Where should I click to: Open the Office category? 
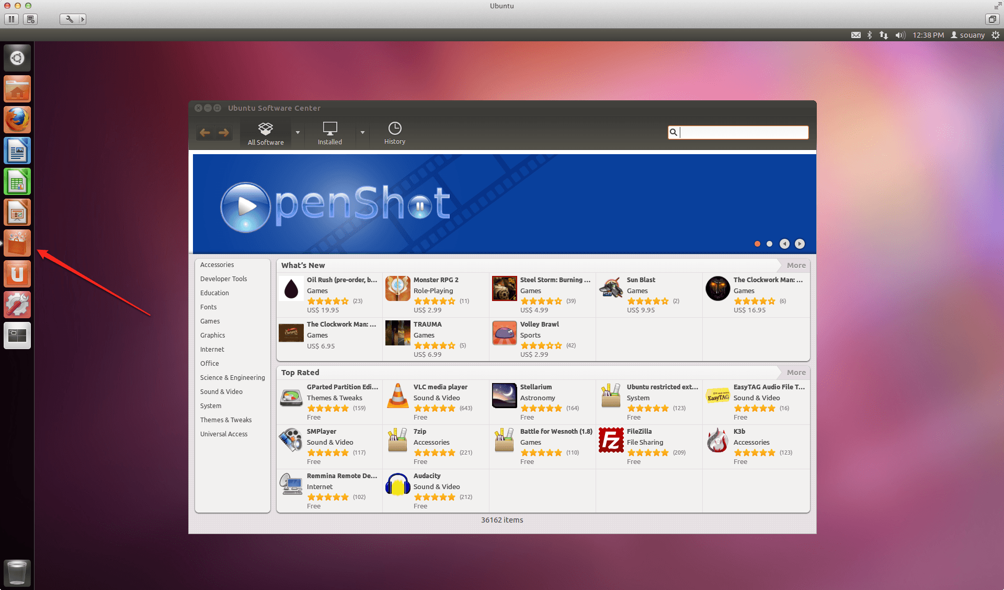coord(209,364)
